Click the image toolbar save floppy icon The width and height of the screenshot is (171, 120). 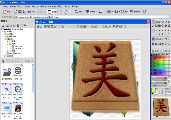coord(45,27)
